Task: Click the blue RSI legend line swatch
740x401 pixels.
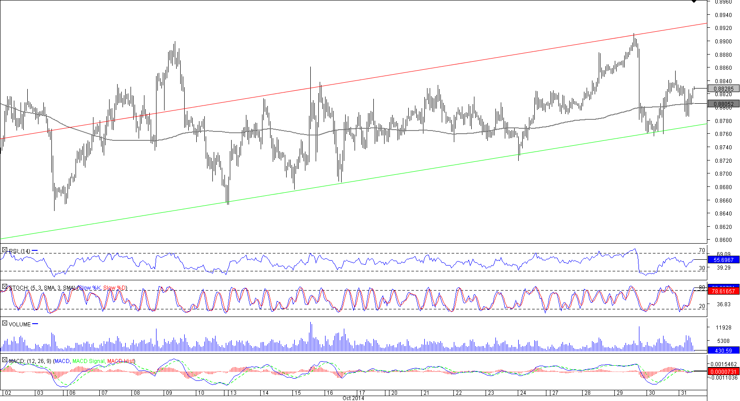Action: coord(35,251)
